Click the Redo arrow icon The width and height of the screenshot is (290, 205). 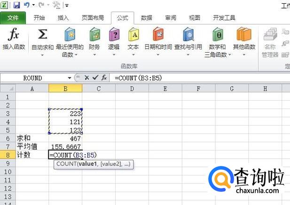pyautogui.click(x=41, y=5)
